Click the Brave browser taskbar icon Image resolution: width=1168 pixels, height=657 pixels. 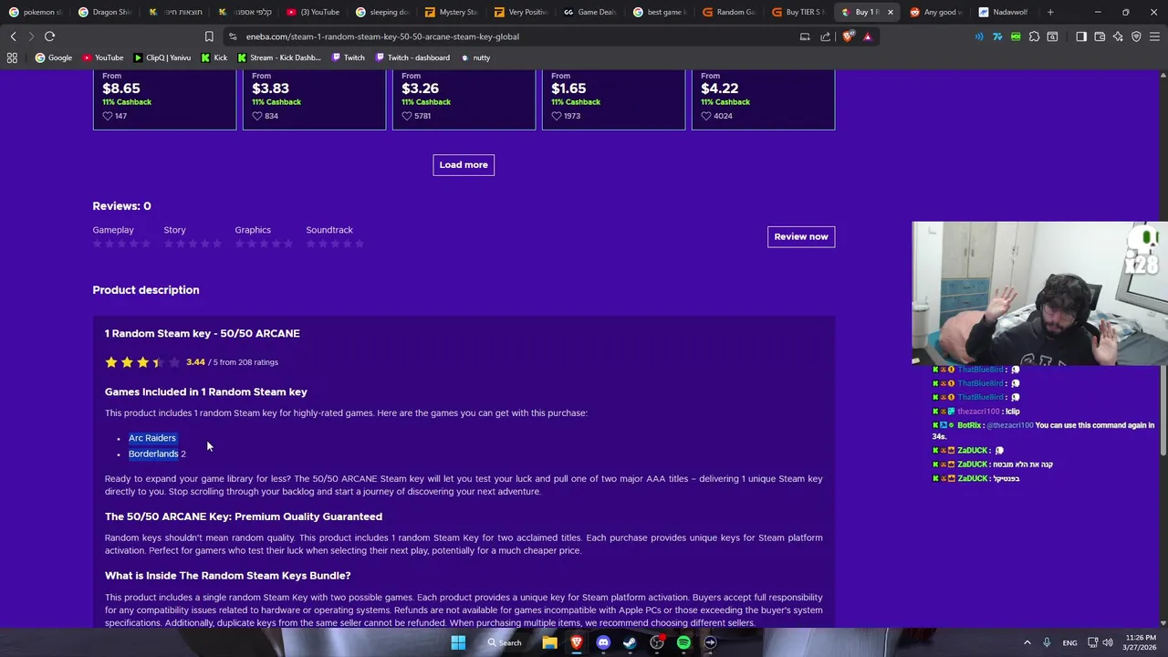(x=577, y=642)
